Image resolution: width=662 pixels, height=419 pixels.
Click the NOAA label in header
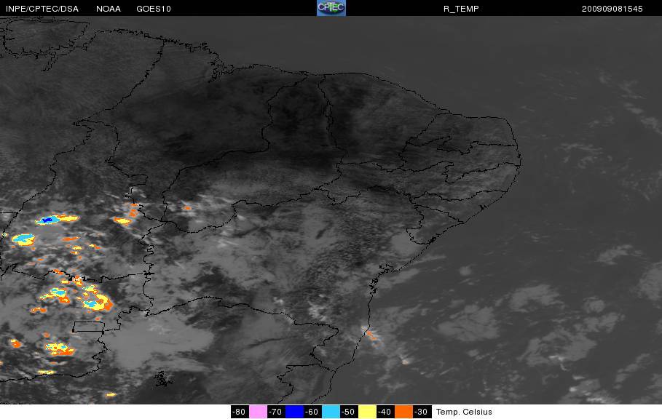[109, 9]
